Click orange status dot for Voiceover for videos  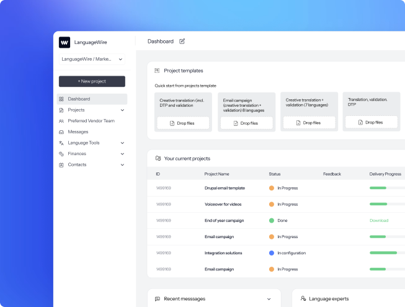272,204
